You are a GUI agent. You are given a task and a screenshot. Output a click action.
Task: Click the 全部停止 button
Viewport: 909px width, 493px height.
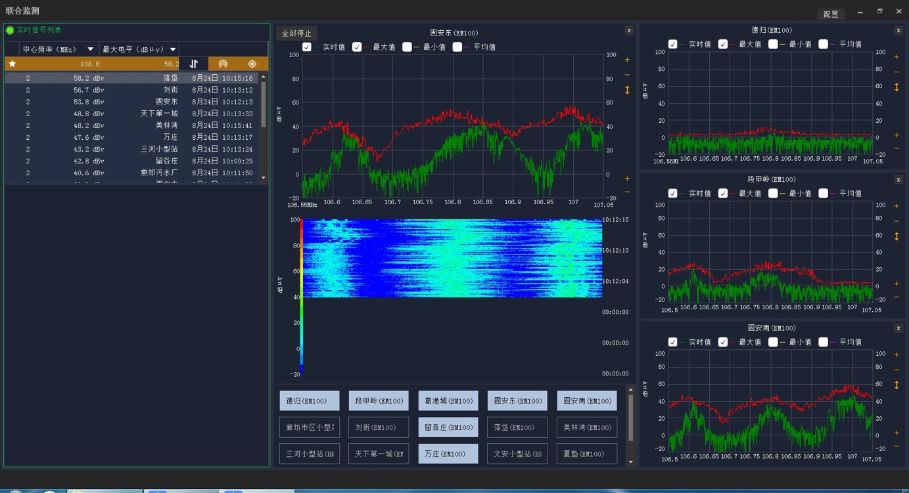click(x=296, y=33)
